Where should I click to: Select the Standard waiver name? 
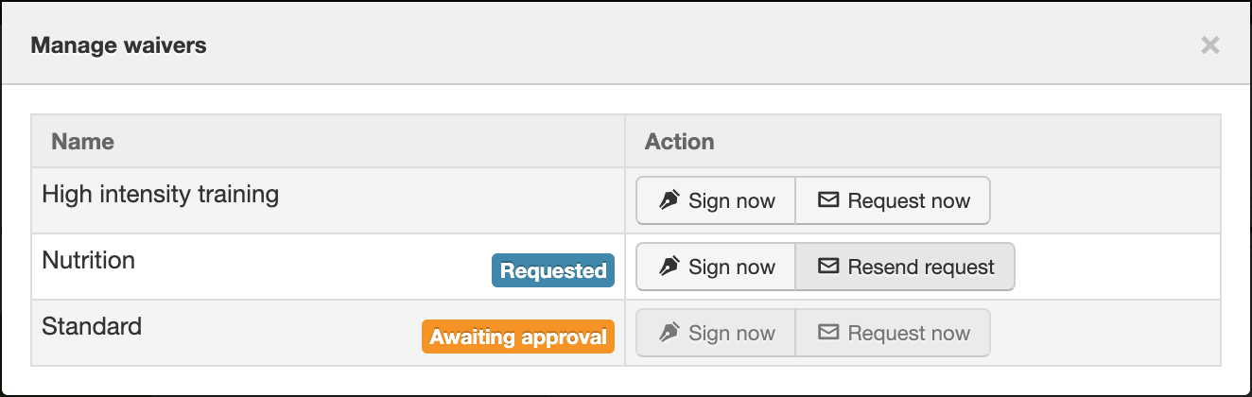[92, 326]
